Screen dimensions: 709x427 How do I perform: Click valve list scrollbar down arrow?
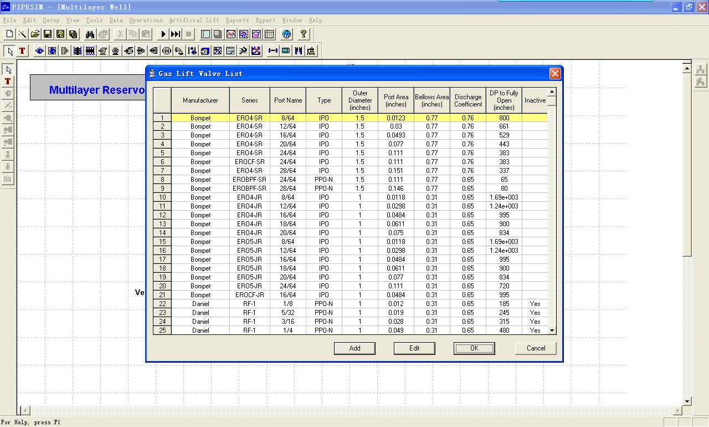point(552,330)
